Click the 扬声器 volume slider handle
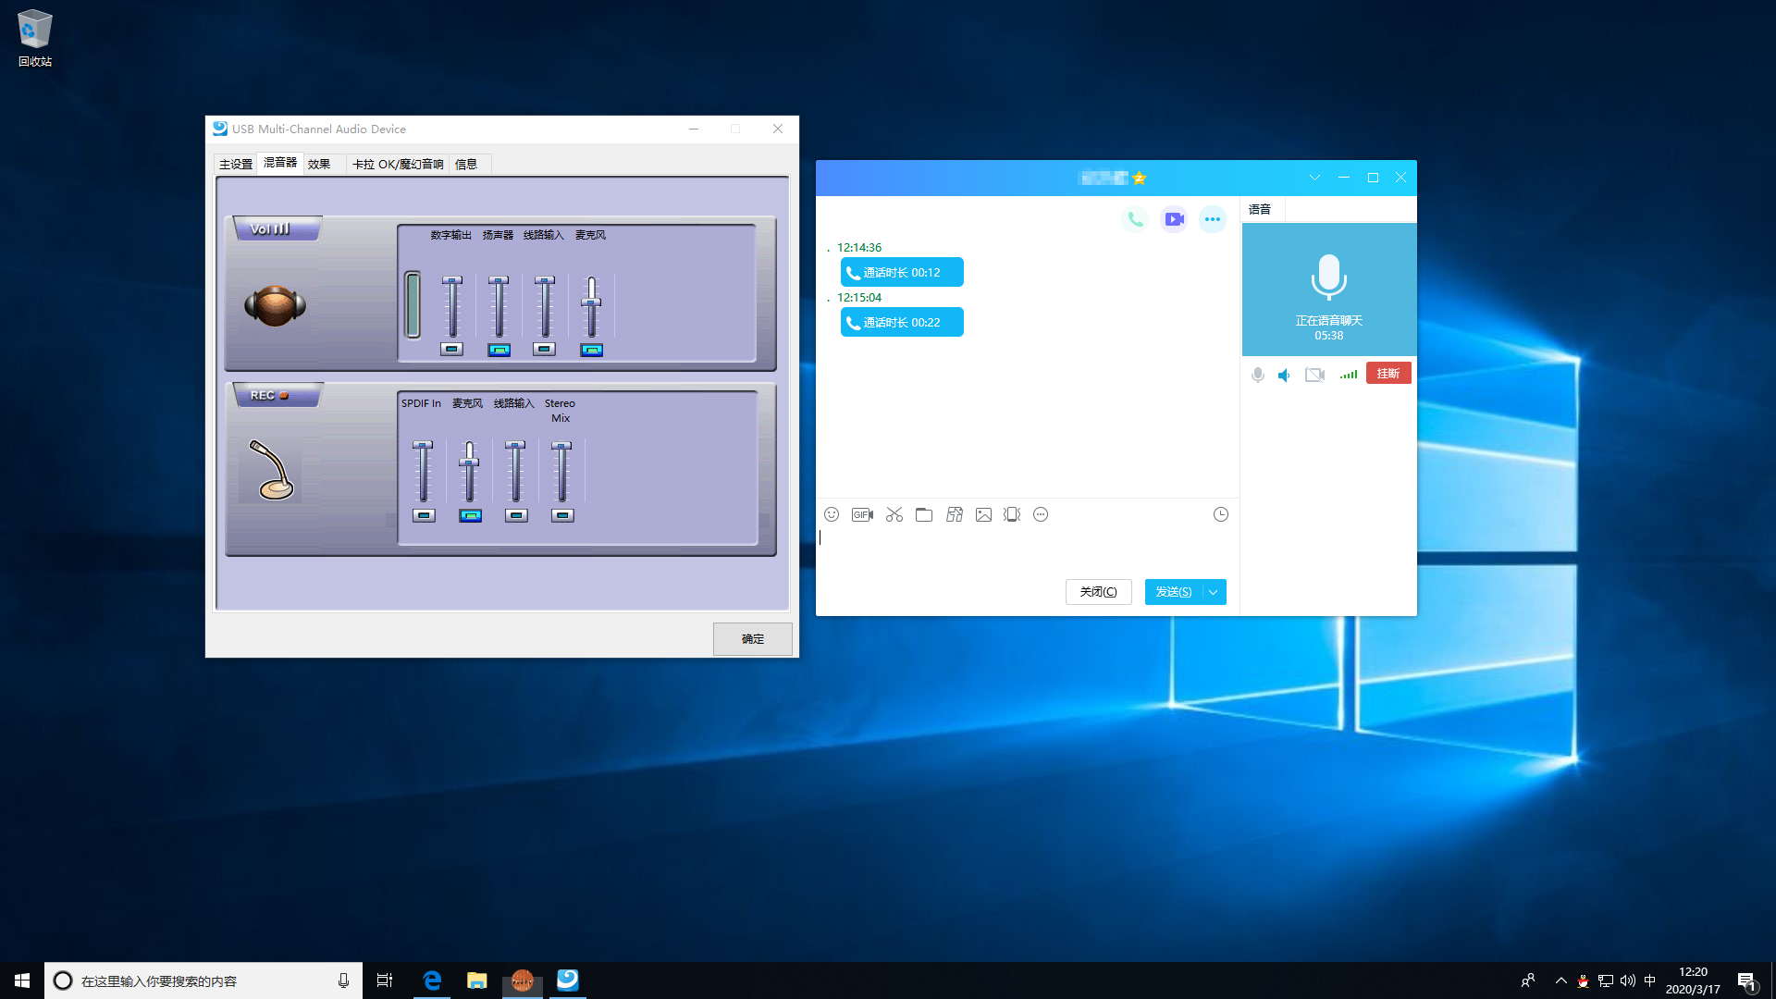Viewport: 1776px width, 999px height. [499, 280]
